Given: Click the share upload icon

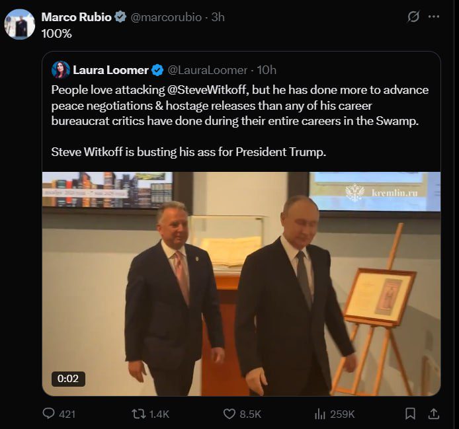Looking at the screenshot, I should coord(434,414).
